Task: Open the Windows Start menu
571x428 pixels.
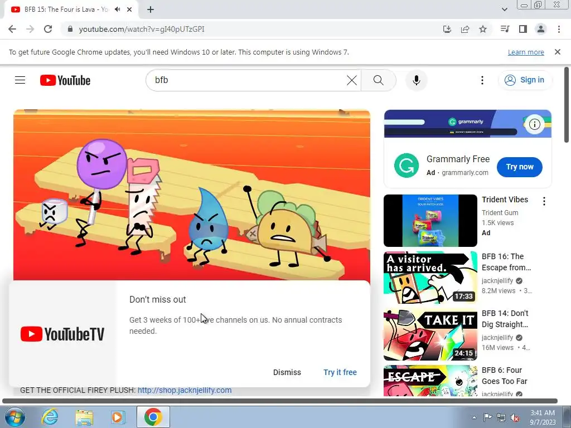Action: coord(14,417)
